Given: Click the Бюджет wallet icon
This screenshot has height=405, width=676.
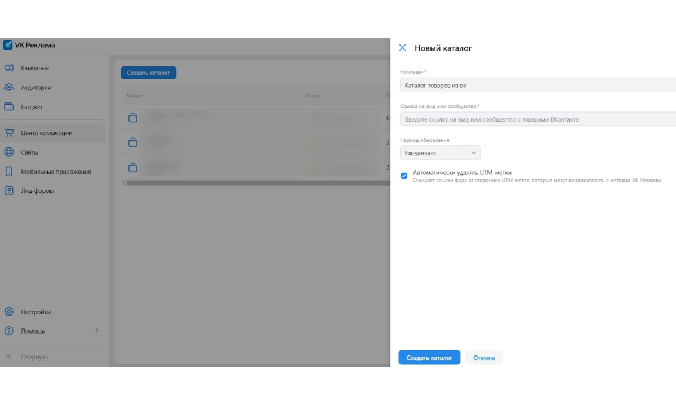Looking at the screenshot, I should [9, 106].
